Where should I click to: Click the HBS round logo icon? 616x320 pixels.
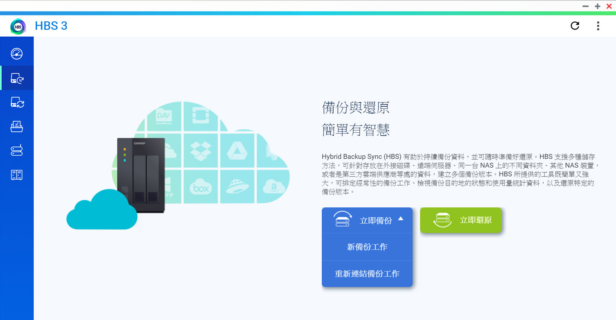18,26
